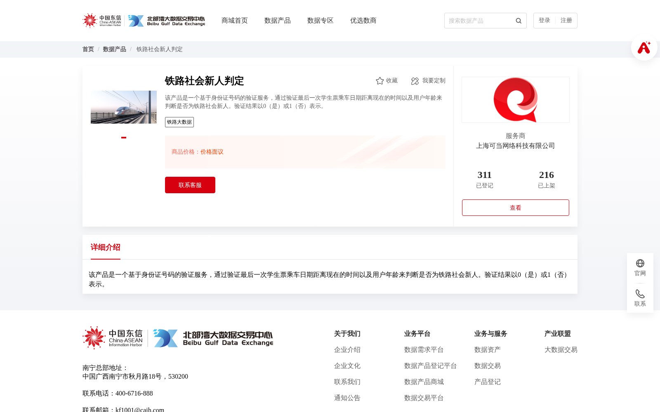Open footer link 数据资产
This screenshot has width=660, height=412.
[x=488, y=350]
